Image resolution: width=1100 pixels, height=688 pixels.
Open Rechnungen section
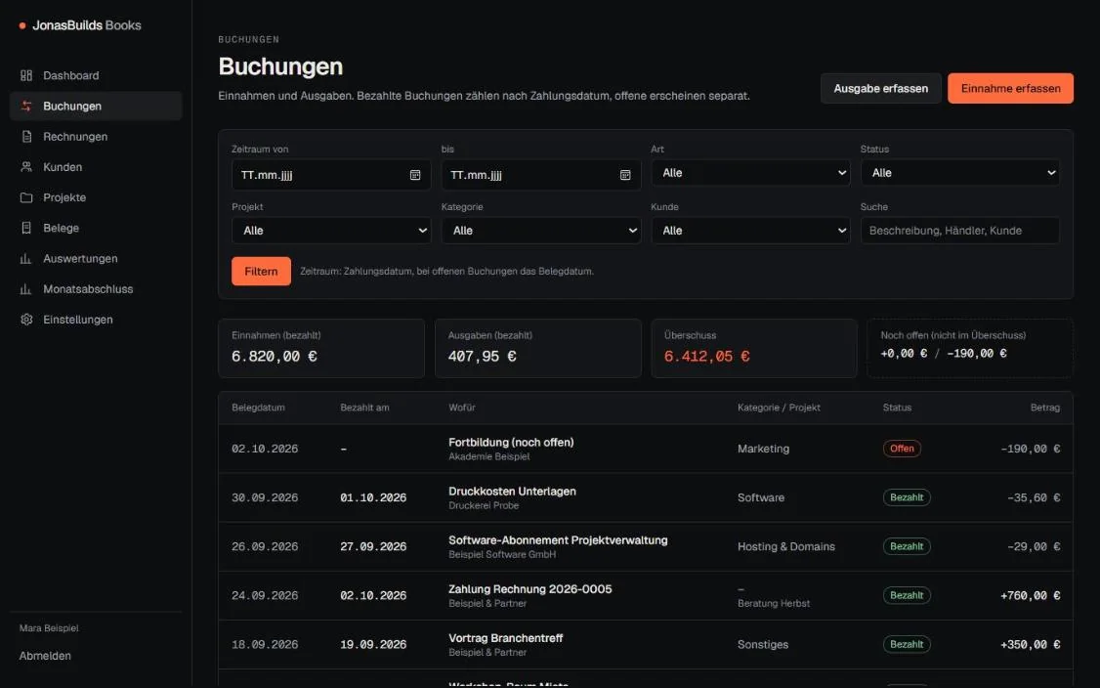click(x=96, y=136)
